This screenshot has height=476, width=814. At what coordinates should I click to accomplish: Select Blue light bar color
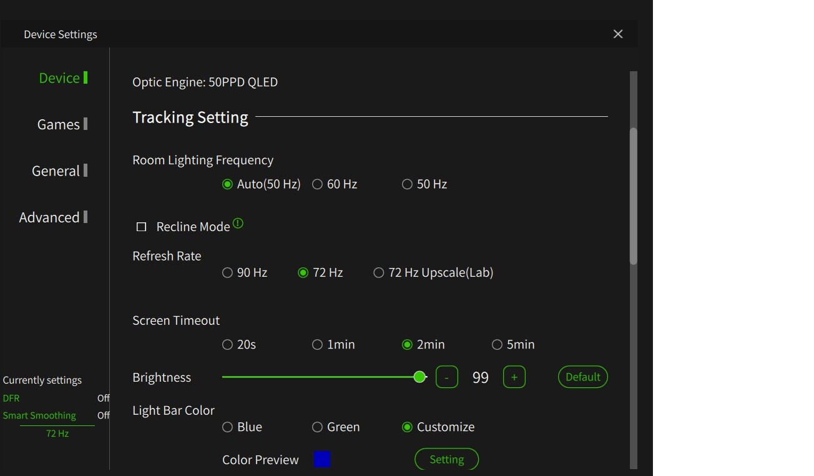pos(242,427)
